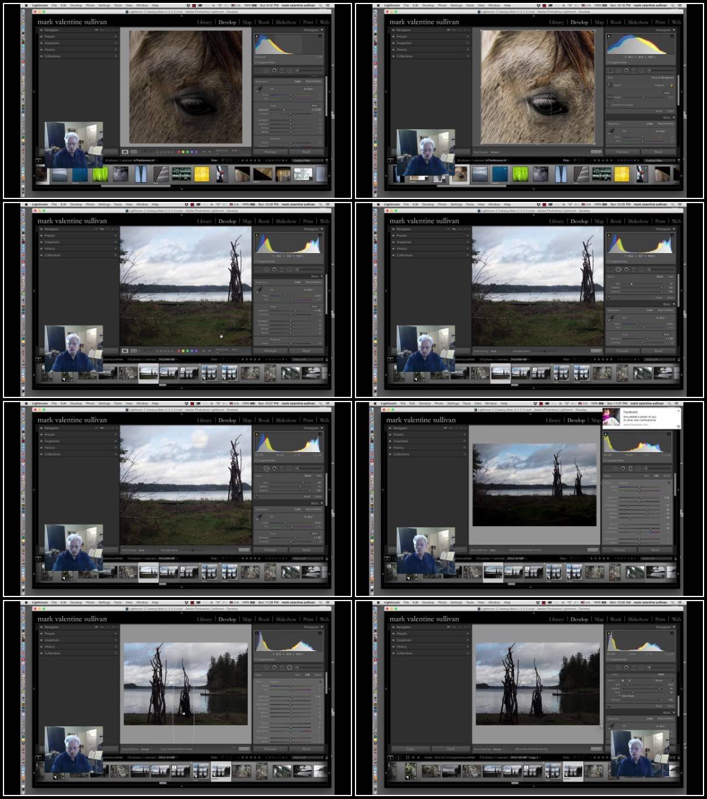Click Done below the bright horse-eye photo

tap(596, 152)
